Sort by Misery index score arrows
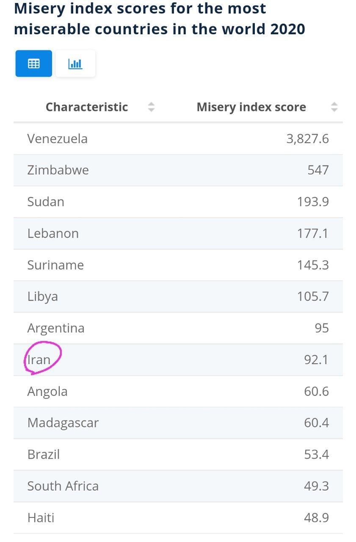 pos(334,107)
